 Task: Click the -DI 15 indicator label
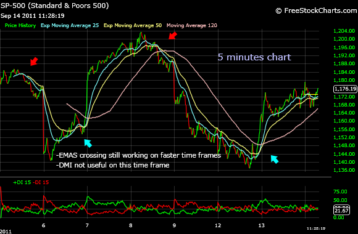(x=41, y=182)
